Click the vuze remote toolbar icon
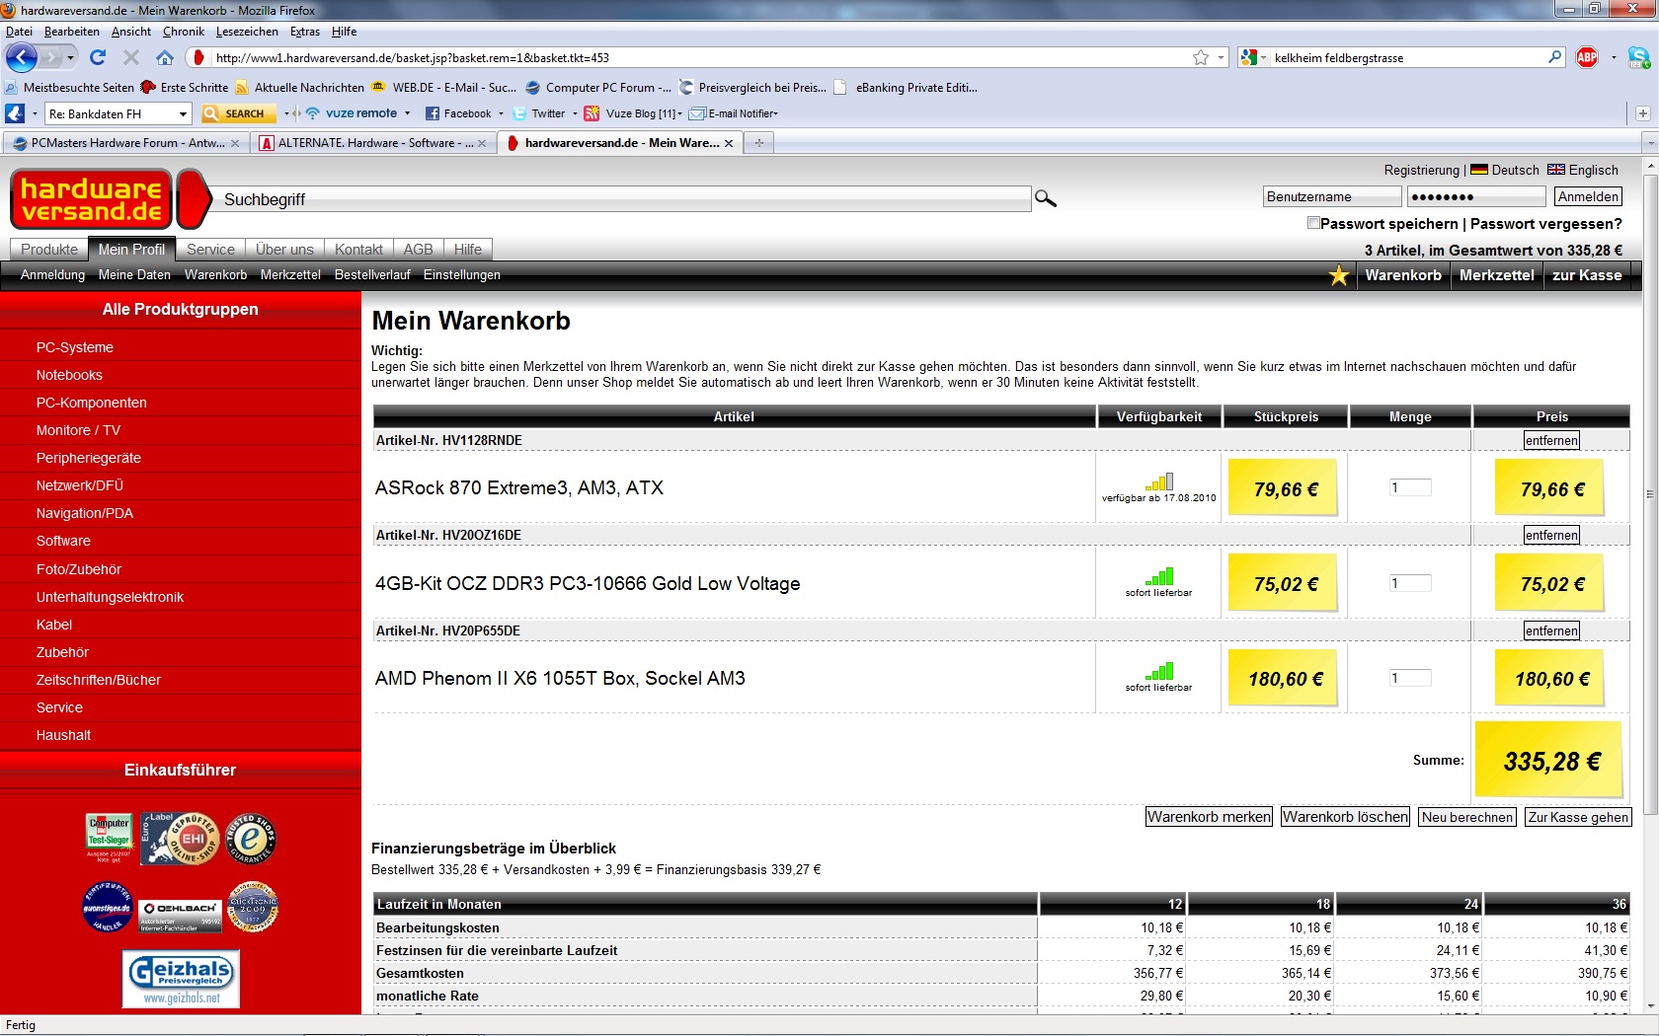 [x=351, y=113]
